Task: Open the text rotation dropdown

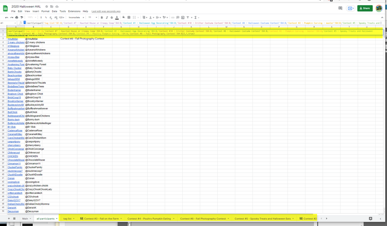Action: 165,18
